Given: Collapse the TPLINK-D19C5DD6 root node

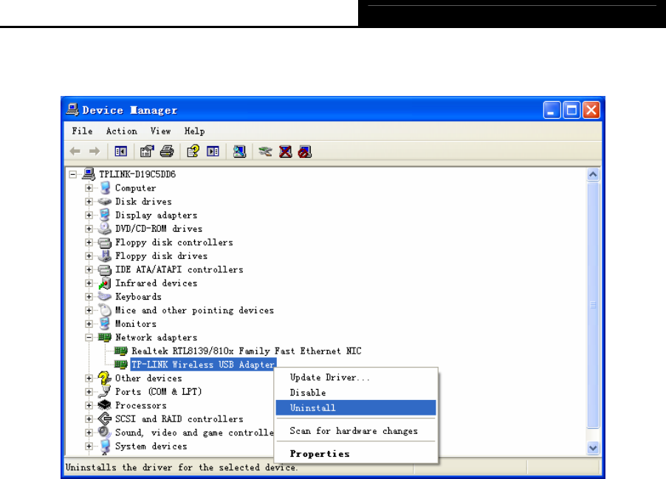Looking at the screenshot, I should (x=72, y=174).
